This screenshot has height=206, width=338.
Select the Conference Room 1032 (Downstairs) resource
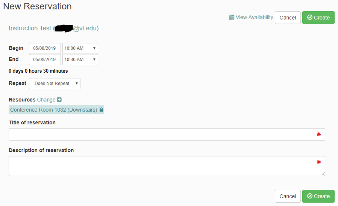(53, 110)
